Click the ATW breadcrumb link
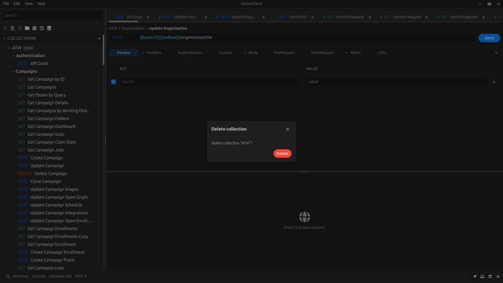 point(113,28)
